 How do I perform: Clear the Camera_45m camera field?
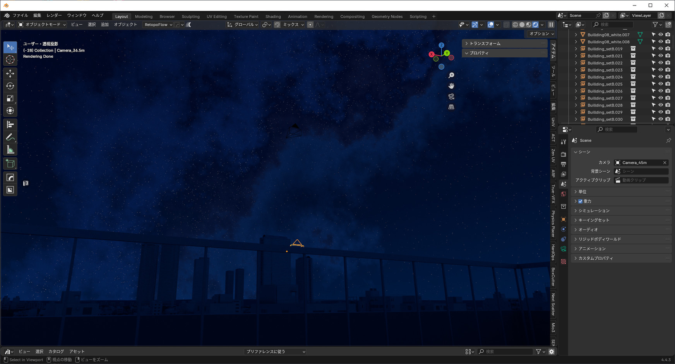point(665,163)
